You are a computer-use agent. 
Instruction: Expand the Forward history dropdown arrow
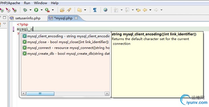[161, 10]
